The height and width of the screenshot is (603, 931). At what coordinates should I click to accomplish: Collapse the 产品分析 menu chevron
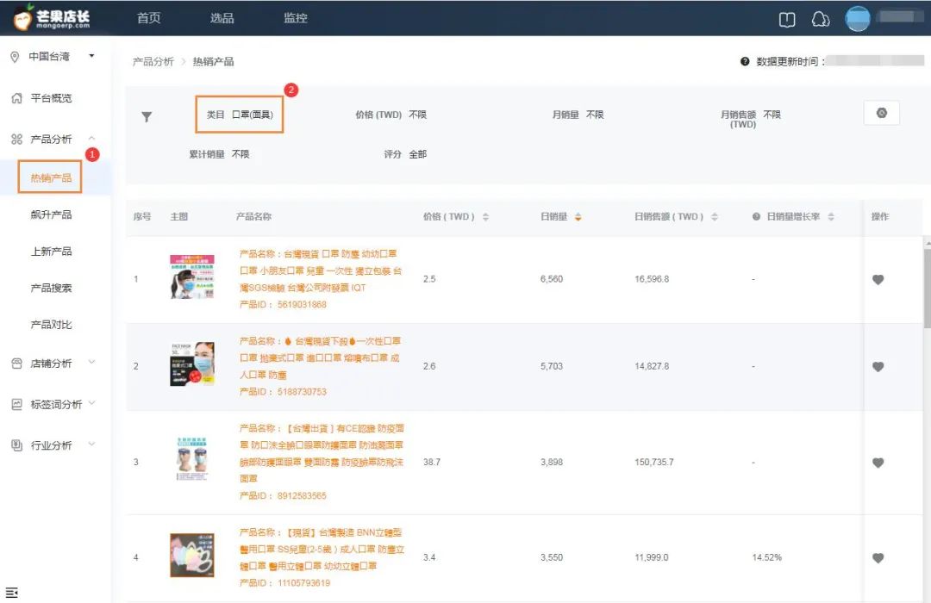coord(91,139)
